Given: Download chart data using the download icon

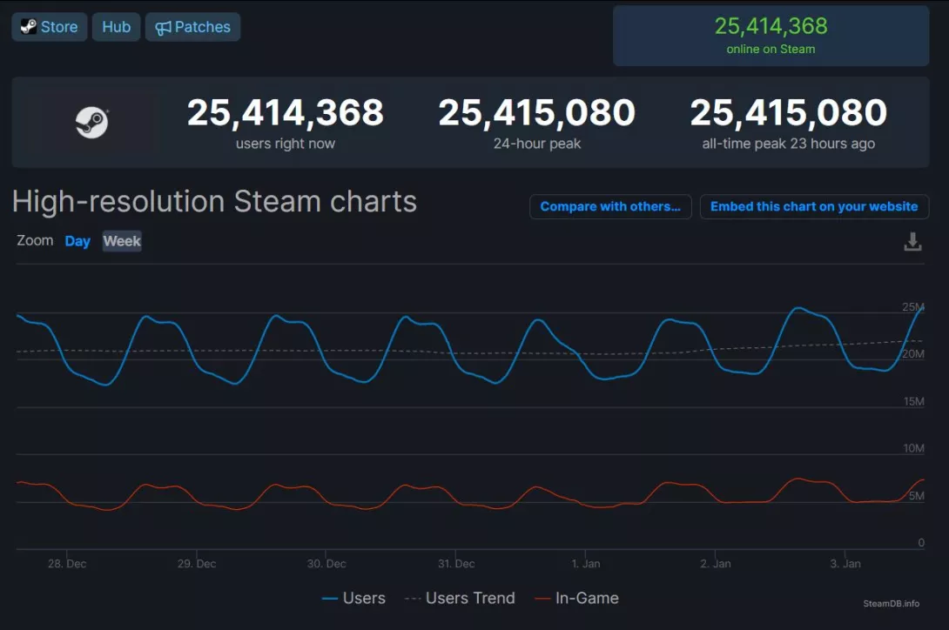Looking at the screenshot, I should (912, 241).
